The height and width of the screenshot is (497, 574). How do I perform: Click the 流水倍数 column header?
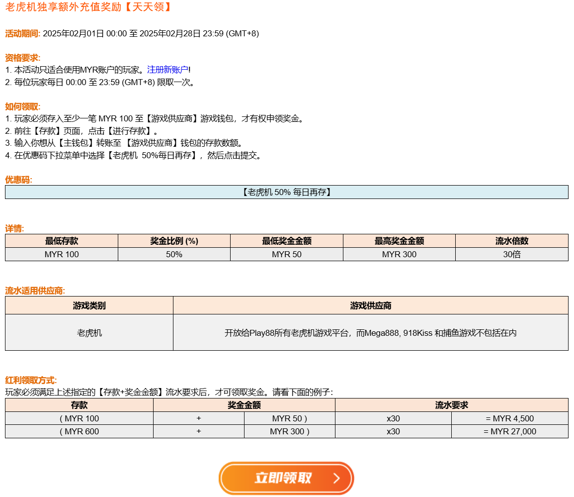511,241
